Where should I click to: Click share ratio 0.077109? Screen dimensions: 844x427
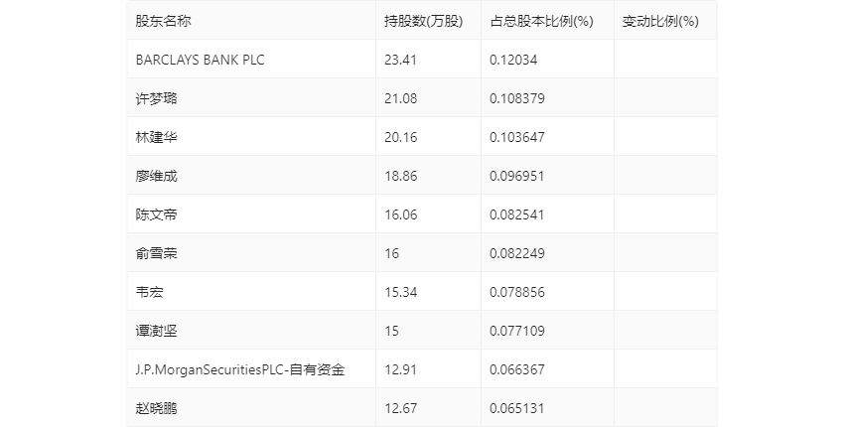(517, 331)
